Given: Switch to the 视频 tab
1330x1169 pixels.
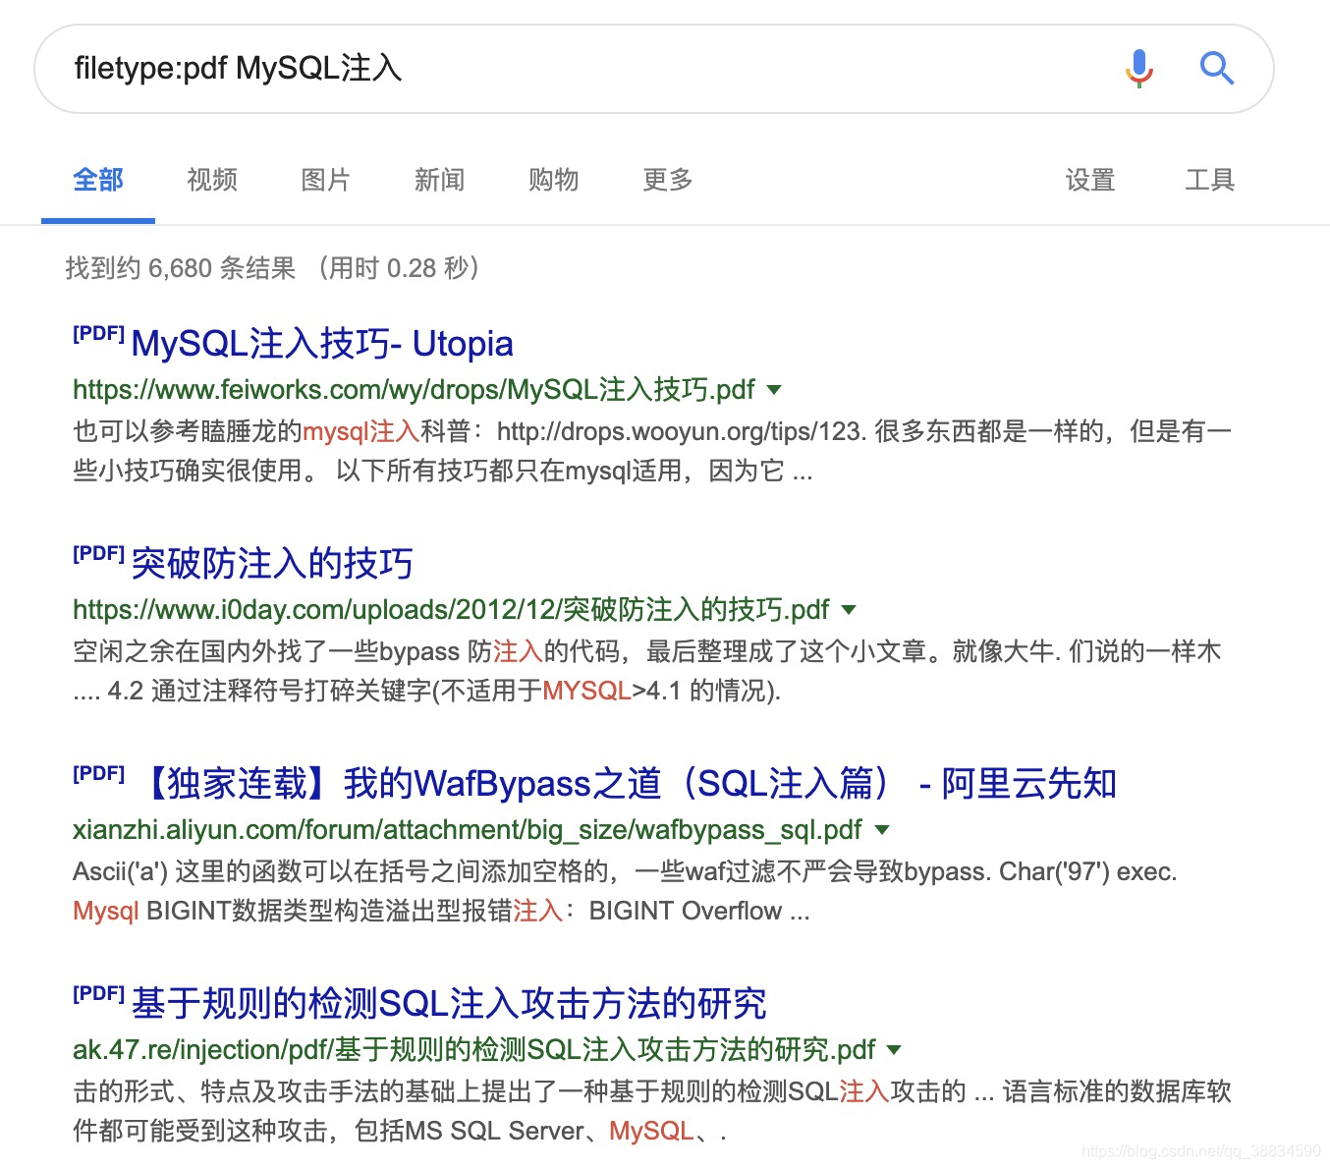Looking at the screenshot, I should click(212, 180).
